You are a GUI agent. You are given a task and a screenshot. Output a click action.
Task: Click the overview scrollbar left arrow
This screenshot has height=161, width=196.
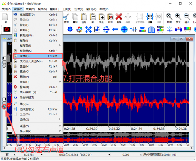[4, 148]
